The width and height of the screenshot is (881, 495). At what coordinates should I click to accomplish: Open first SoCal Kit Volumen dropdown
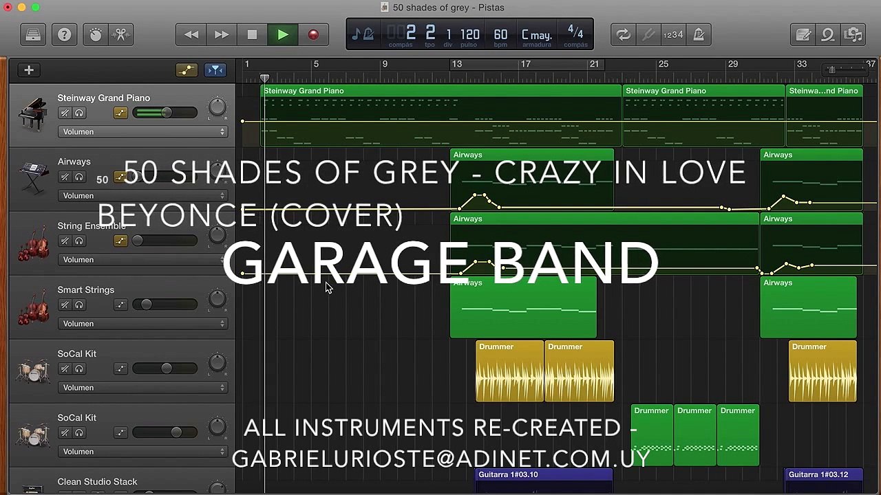143,387
